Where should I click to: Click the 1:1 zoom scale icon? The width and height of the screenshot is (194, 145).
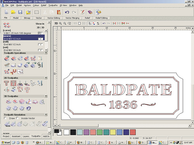(75, 23)
